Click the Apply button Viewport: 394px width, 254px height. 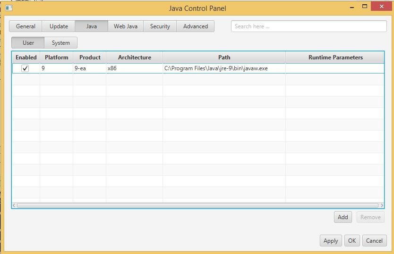point(331,240)
